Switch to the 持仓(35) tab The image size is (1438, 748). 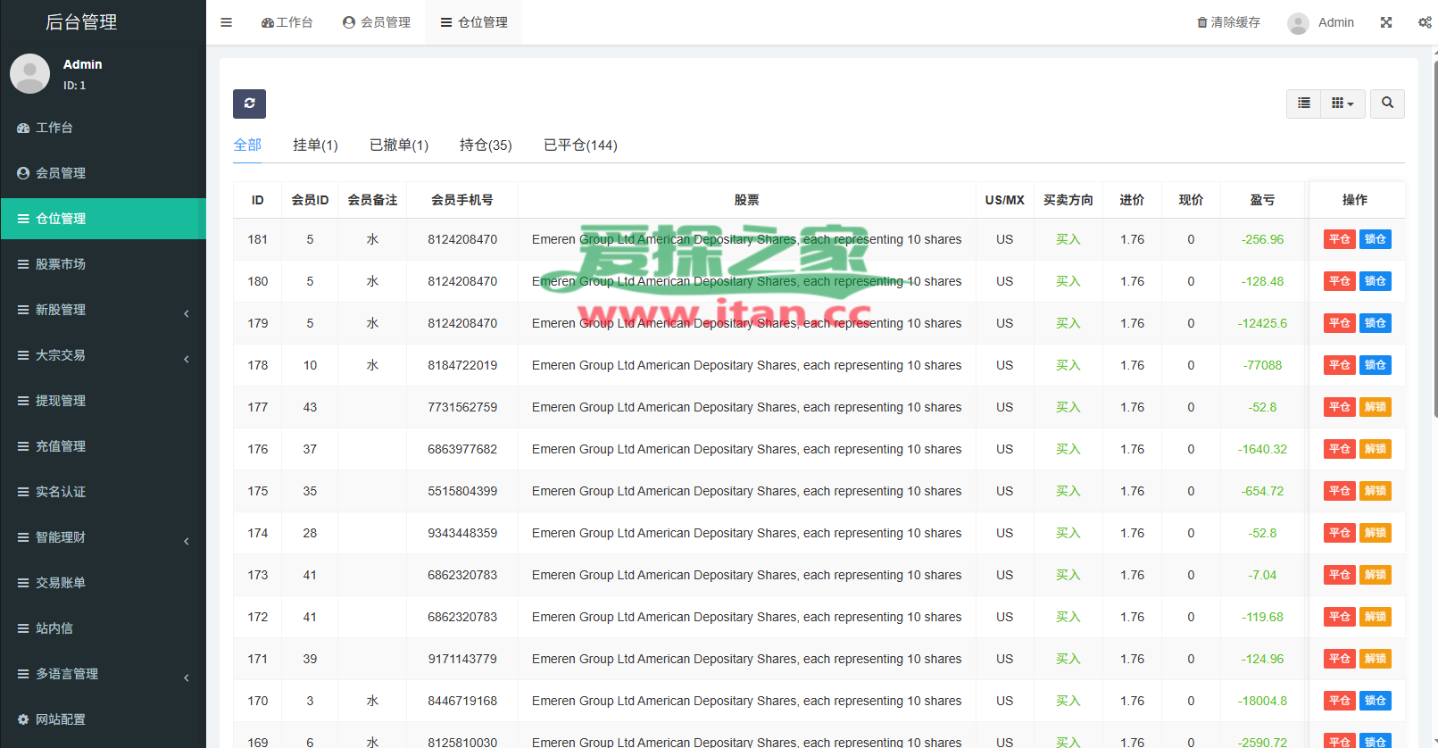[x=486, y=145]
